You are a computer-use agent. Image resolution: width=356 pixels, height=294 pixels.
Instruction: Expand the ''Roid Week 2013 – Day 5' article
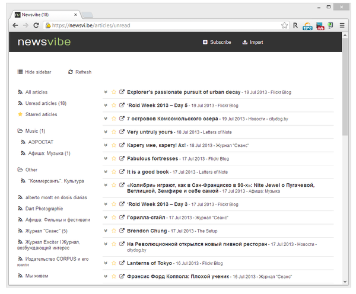[106, 106]
